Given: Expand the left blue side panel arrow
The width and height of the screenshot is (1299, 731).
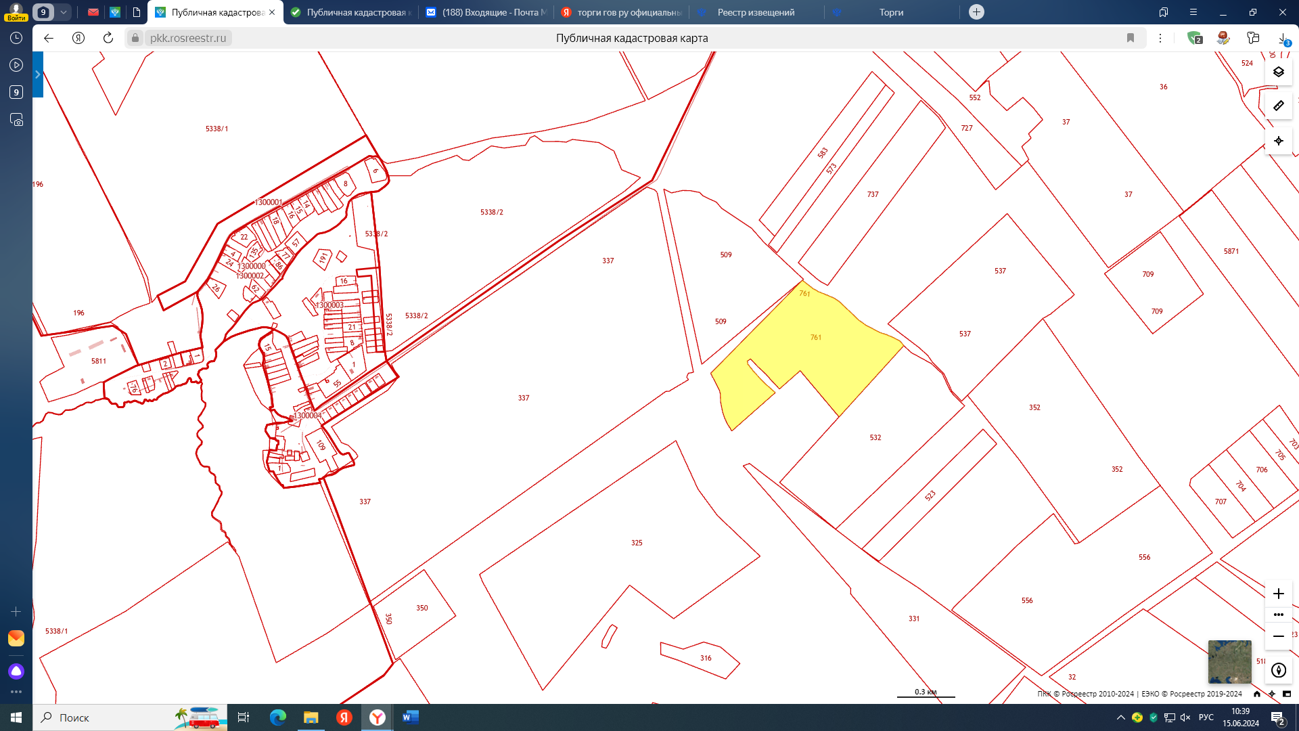Looking at the screenshot, I should (38, 74).
